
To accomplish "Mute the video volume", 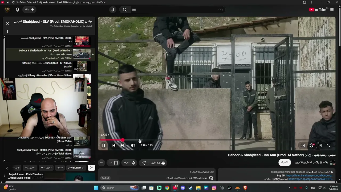I will pyautogui.click(x=133, y=145).
